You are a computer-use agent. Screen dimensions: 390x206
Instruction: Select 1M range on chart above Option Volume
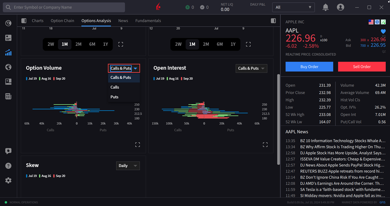click(x=65, y=44)
